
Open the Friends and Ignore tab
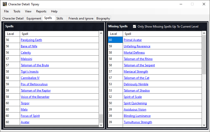(81, 18)
